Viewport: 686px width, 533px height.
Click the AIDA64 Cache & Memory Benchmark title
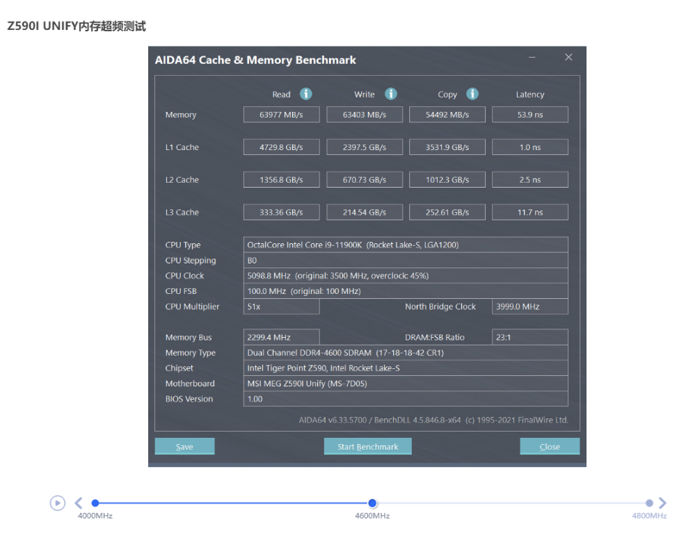pos(255,60)
